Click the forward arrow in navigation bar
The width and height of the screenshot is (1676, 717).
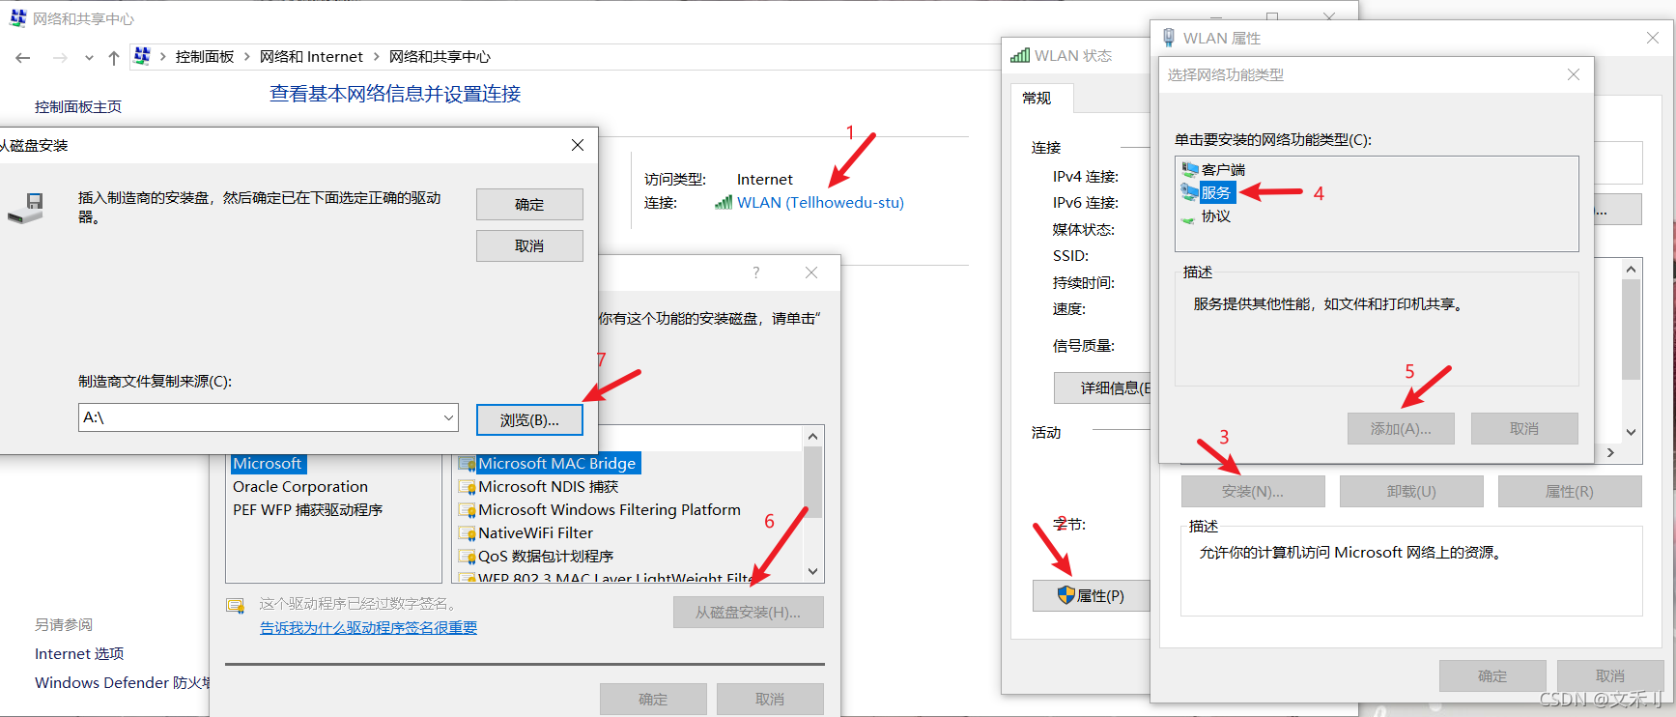(x=60, y=58)
